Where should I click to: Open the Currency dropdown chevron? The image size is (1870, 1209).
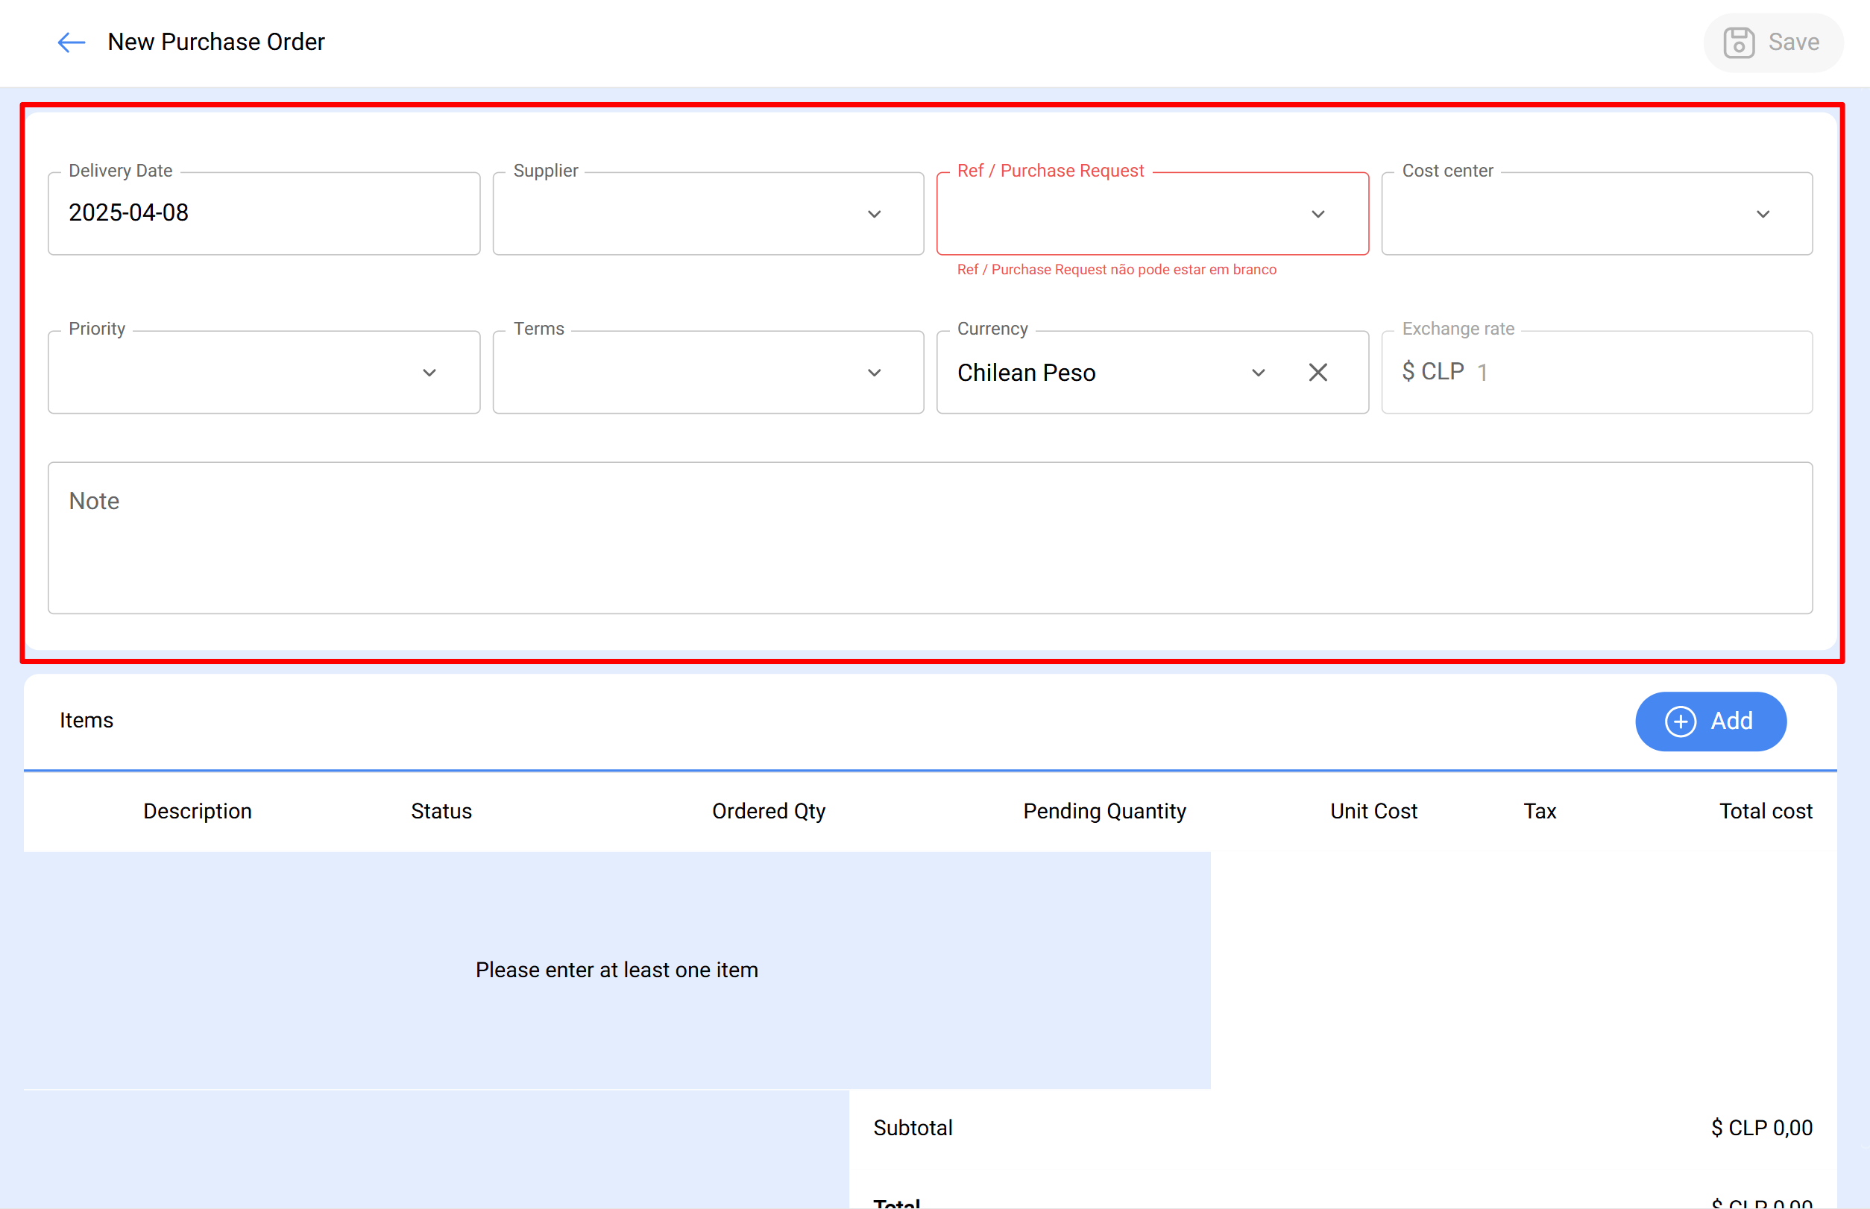pos(1258,373)
